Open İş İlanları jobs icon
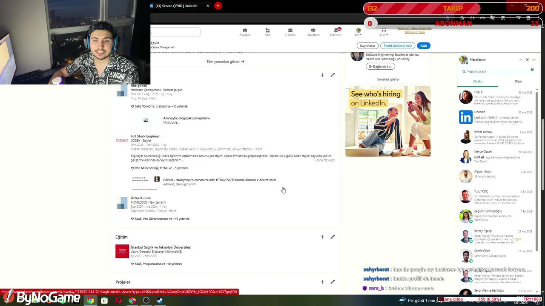 (290, 32)
